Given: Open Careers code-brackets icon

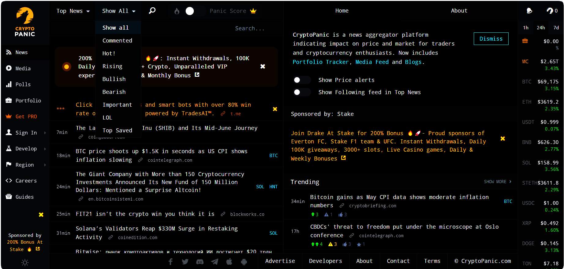Looking at the screenshot, I should pyautogui.click(x=9, y=181).
